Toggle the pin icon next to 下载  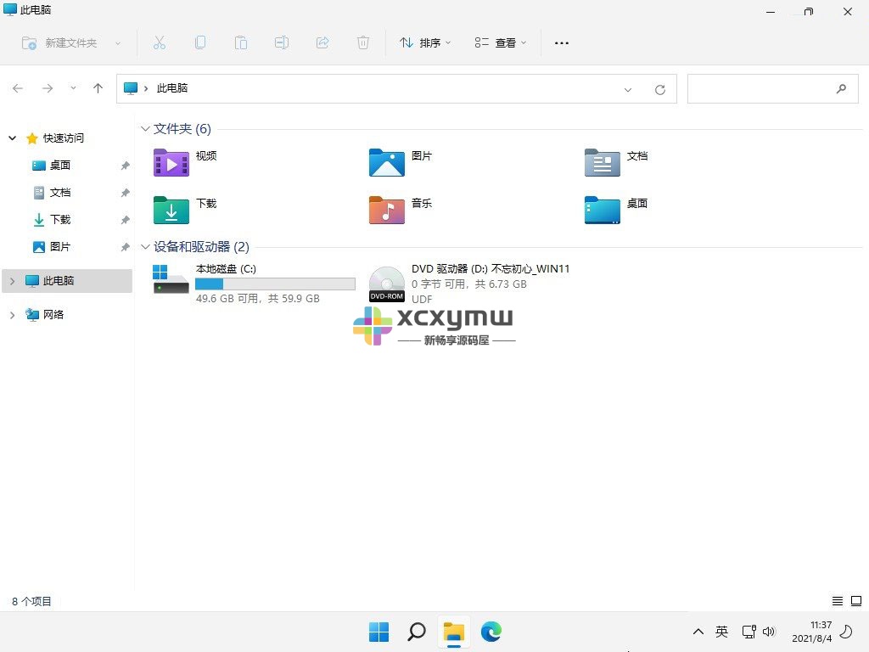125,219
